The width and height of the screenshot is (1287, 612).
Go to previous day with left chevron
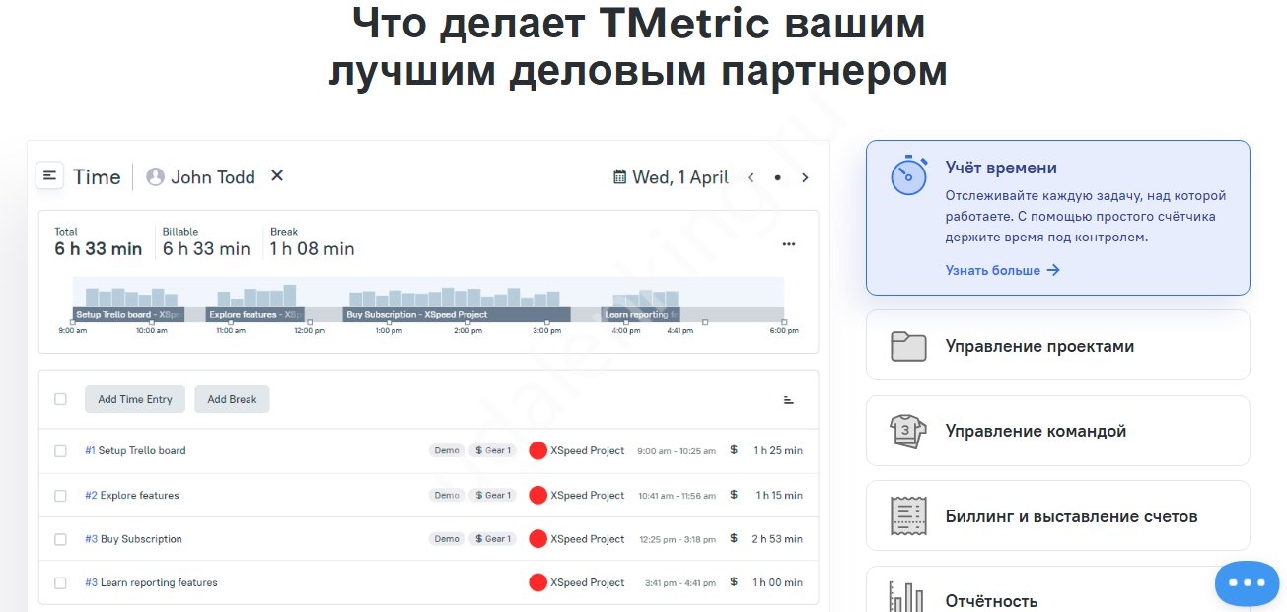pos(751,177)
